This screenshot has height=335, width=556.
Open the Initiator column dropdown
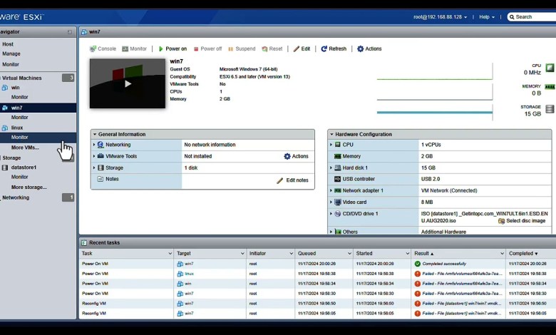coord(291,254)
